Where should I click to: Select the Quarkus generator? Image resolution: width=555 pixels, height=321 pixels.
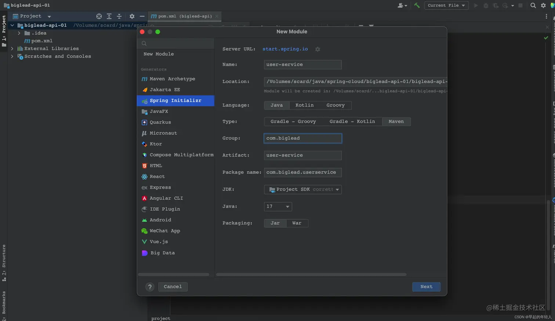click(x=175, y=122)
